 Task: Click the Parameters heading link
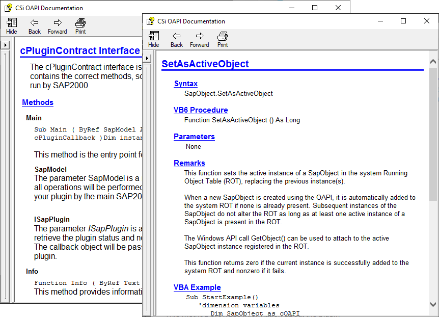click(194, 137)
